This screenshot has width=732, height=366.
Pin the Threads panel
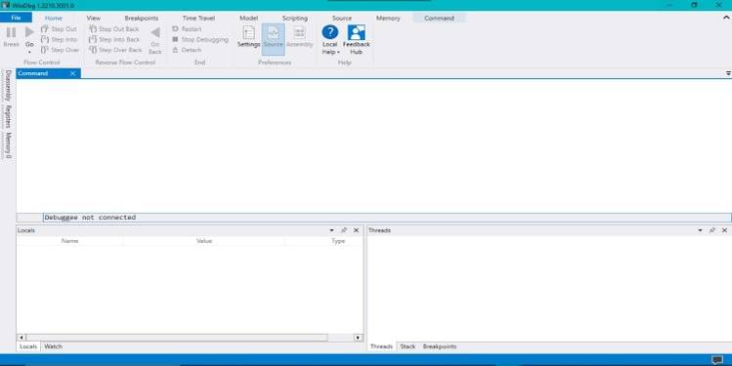712,230
